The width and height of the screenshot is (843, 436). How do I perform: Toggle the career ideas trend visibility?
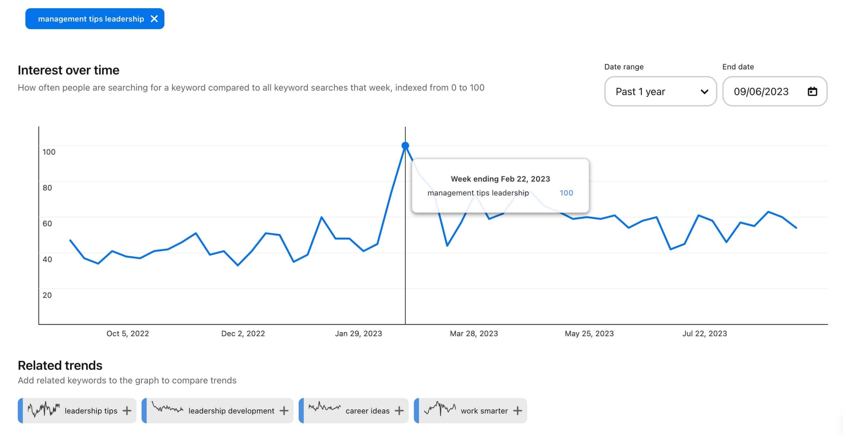click(399, 410)
